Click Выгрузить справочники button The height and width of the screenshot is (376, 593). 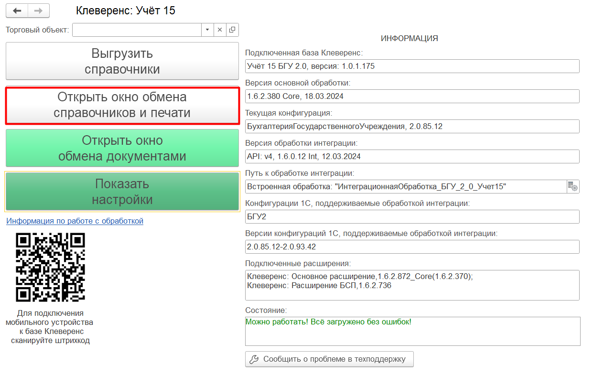(122, 61)
